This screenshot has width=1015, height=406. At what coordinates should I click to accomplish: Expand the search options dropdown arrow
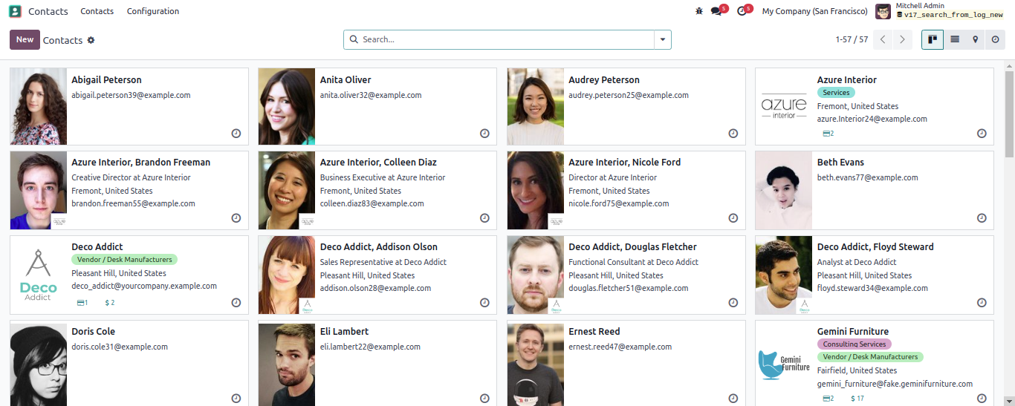click(x=663, y=40)
